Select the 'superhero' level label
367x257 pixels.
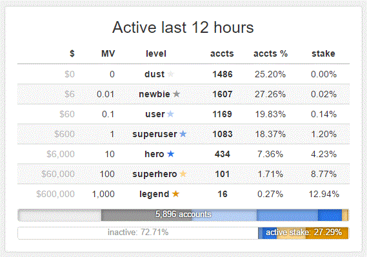[155, 174]
